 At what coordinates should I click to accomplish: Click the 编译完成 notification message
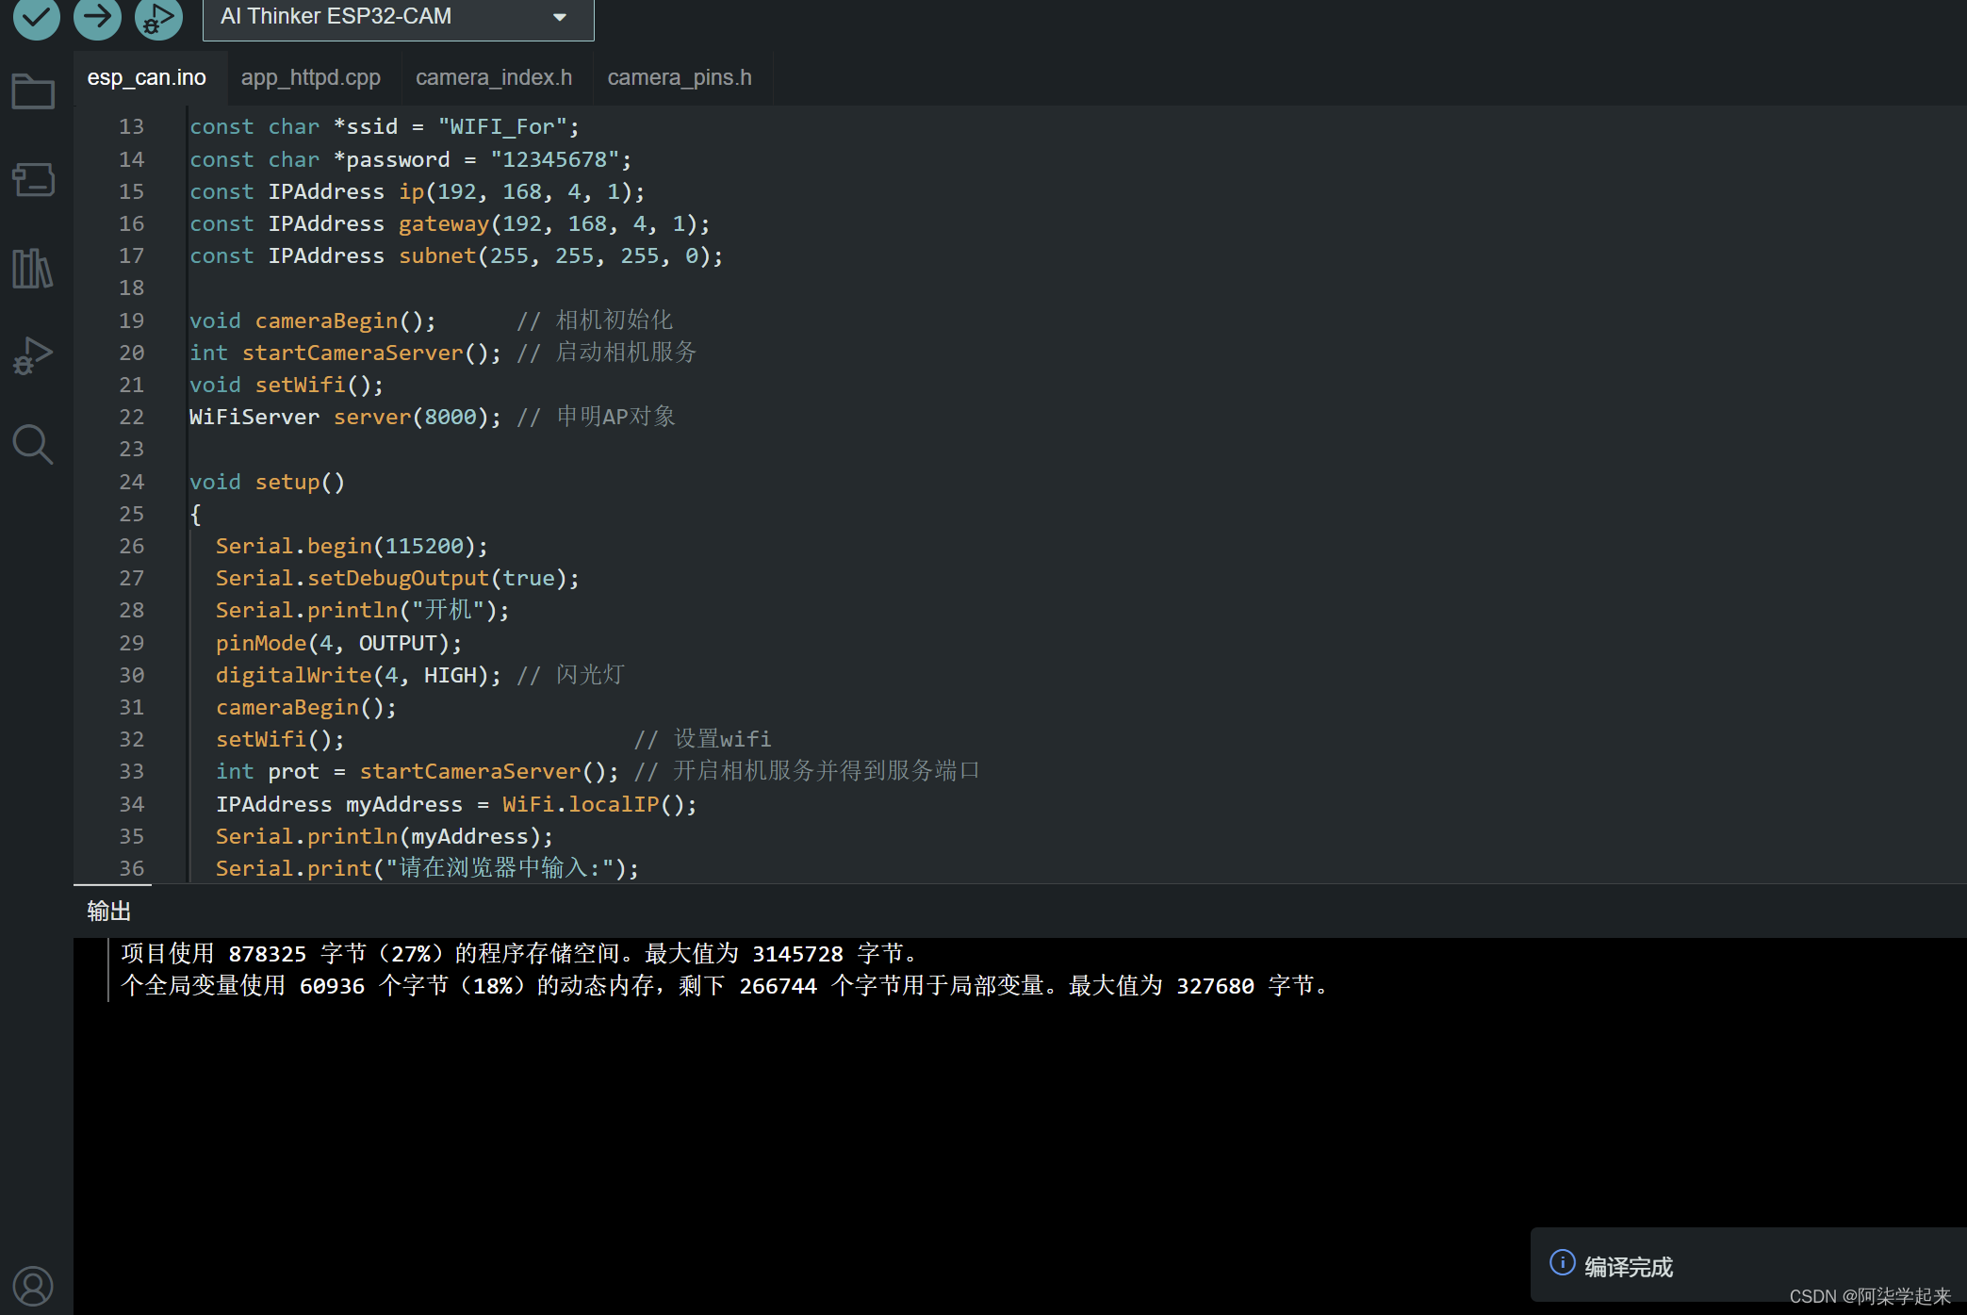1628,1267
